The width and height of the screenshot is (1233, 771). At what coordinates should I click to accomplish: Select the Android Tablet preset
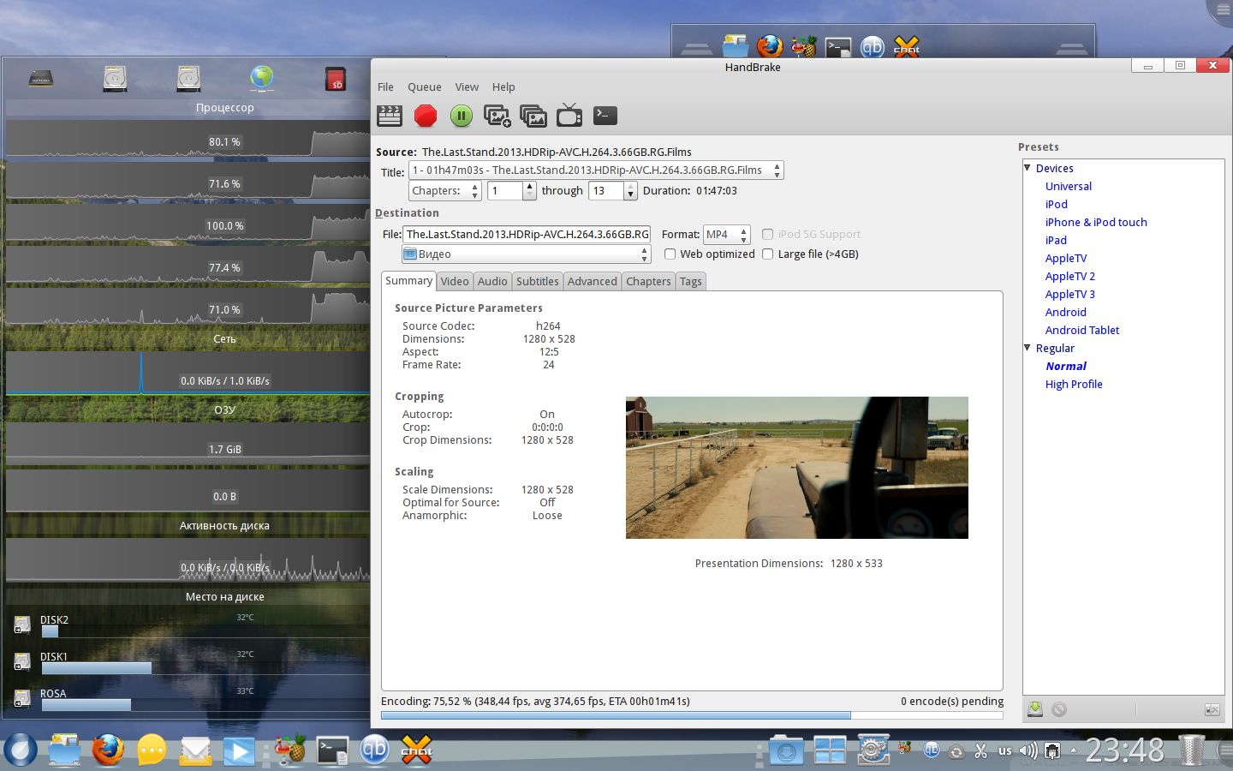tap(1081, 331)
